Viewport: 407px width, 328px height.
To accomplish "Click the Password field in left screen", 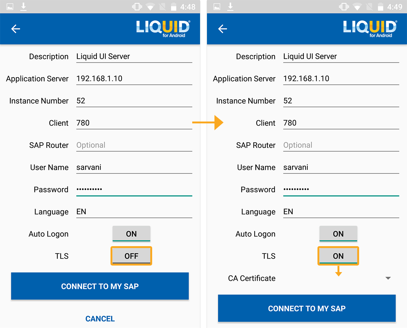I will pyautogui.click(x=134, y=189).
